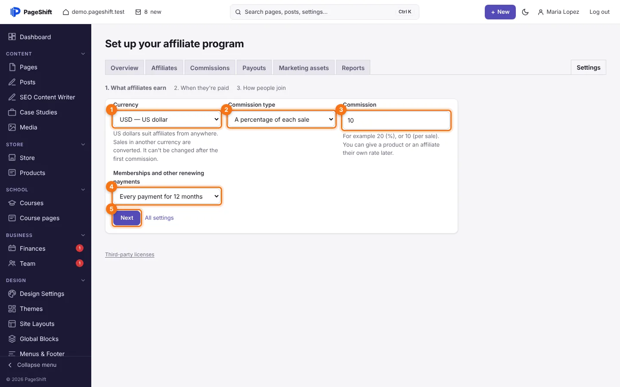Screen dimensions: 620x387
Task: Click the Commission amount input field
Action: point(396,120)
